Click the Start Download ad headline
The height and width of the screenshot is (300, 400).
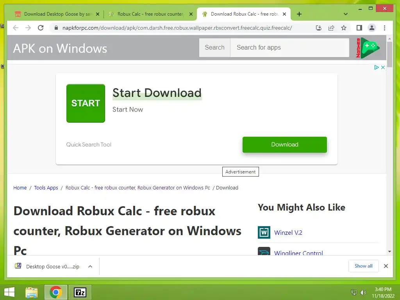click(x=157, y=93)
